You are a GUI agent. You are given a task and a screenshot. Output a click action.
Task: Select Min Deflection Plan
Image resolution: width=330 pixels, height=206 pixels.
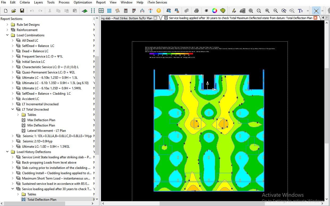pyautogui.click(x=41, y=125)
